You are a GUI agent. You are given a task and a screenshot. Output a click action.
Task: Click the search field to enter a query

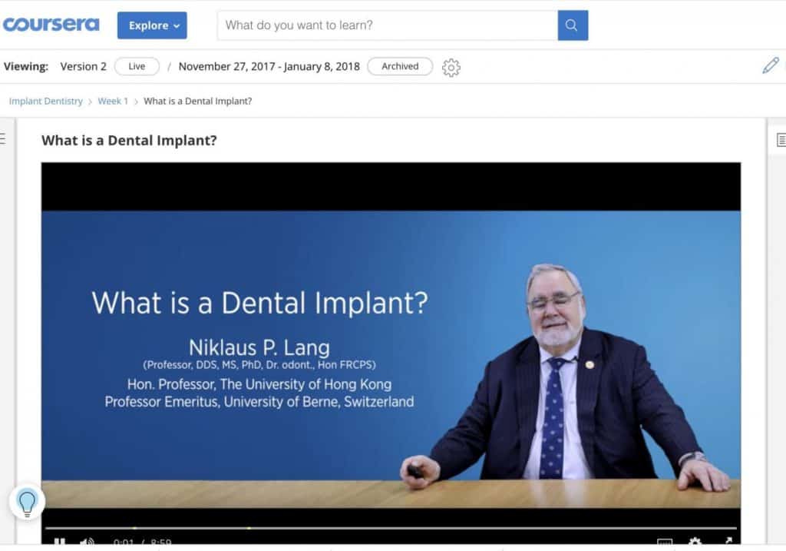[388, 25]
